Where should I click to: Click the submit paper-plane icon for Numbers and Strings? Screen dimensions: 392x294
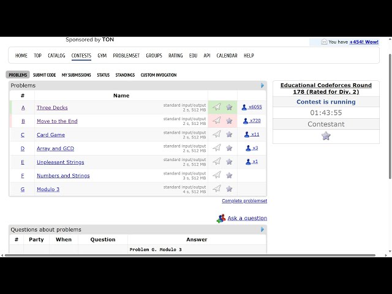pos(217,175)
